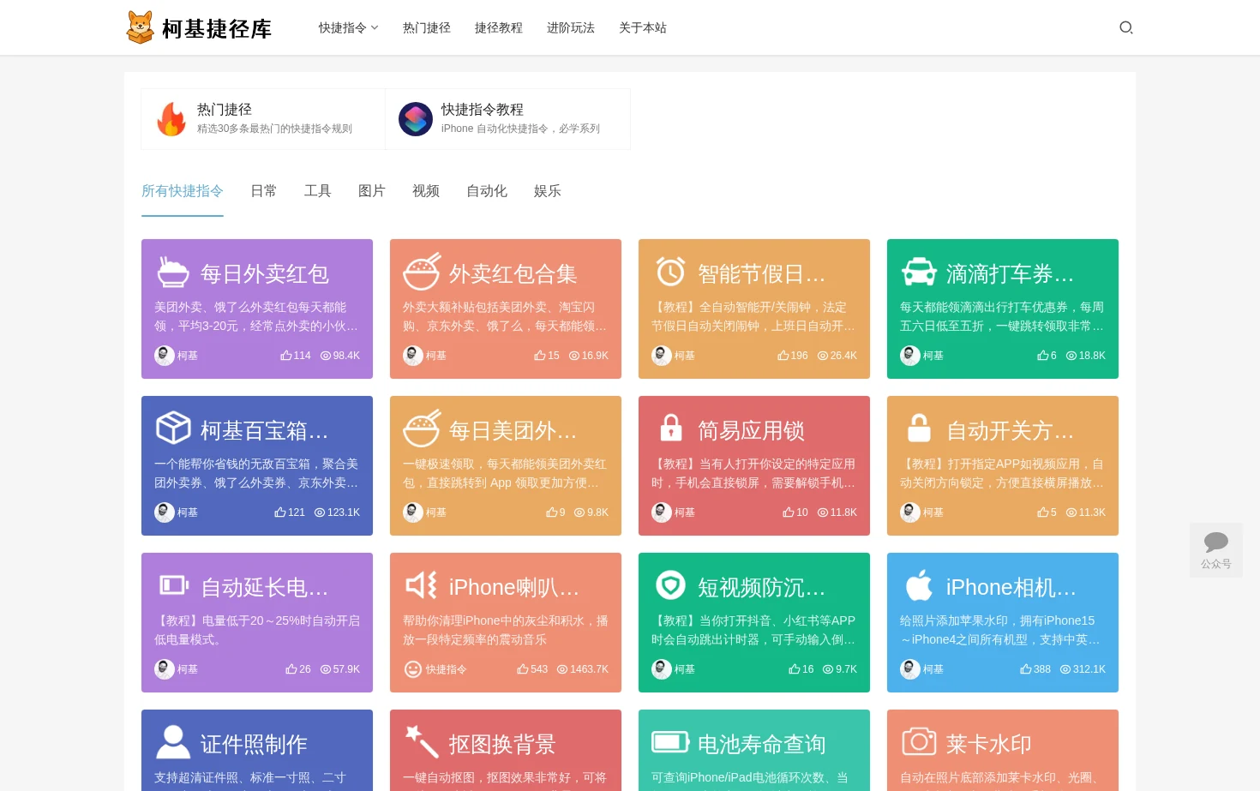Viewport: 1260px width, 791px height.
Task: Click subtitle iPhone 自动化快捷指令，必学系列
Action: click(520, 129)
